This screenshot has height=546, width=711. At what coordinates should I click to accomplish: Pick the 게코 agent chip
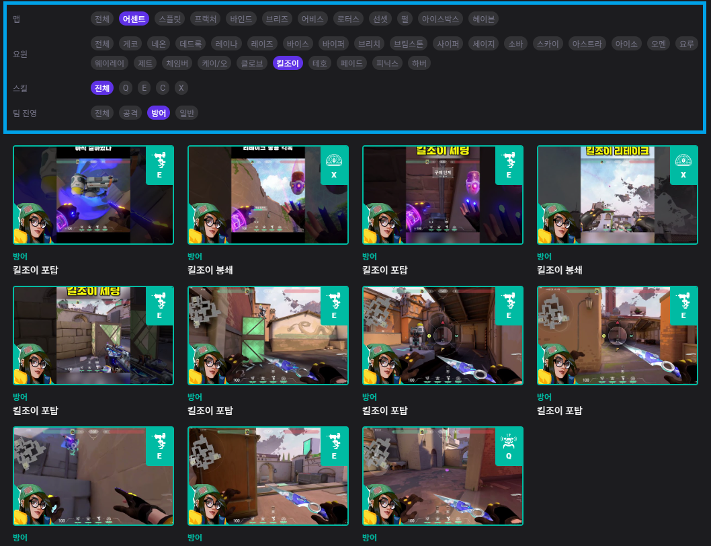pos(130,44)
